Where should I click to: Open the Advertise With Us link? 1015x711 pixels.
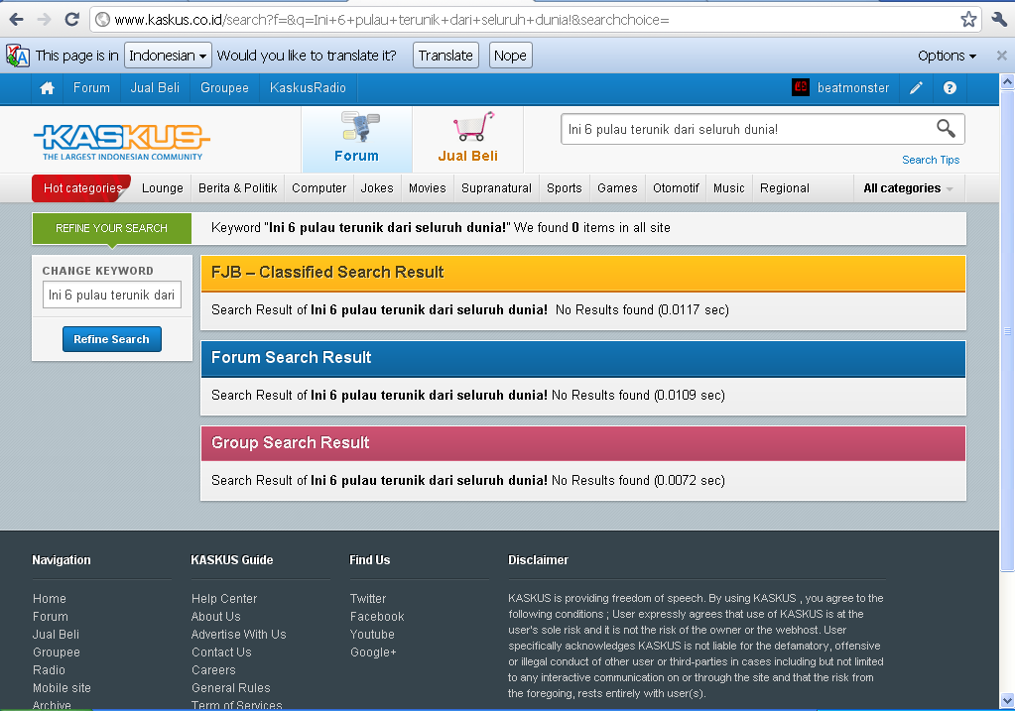238,635
